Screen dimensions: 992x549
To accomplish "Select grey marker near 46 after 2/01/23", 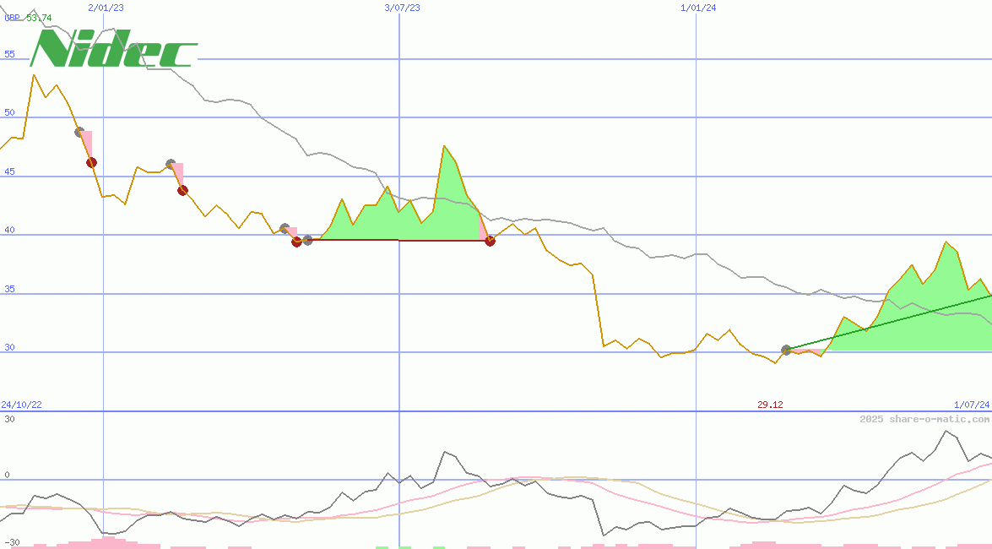I will point(171,164).
